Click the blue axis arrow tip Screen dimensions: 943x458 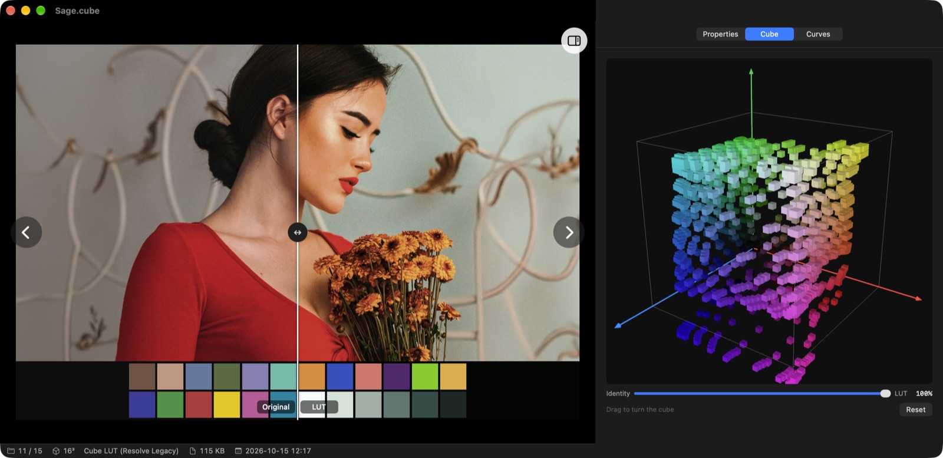(x=618, y=325)
